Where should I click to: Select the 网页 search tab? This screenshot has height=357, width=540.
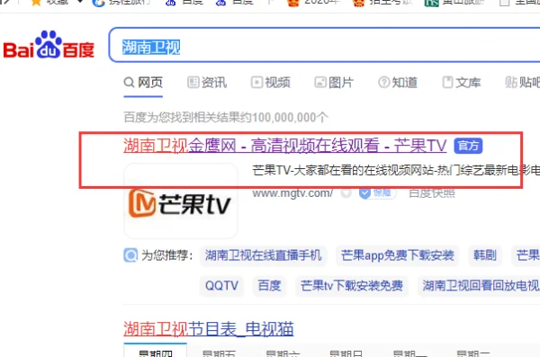click(x=143, y=83)
